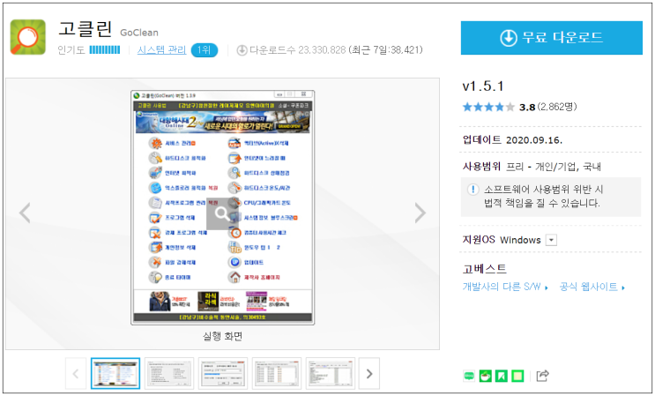Show the previous preview with the left arrow
The width and height of the screenshot is (655, 396).
pos(25,213)
